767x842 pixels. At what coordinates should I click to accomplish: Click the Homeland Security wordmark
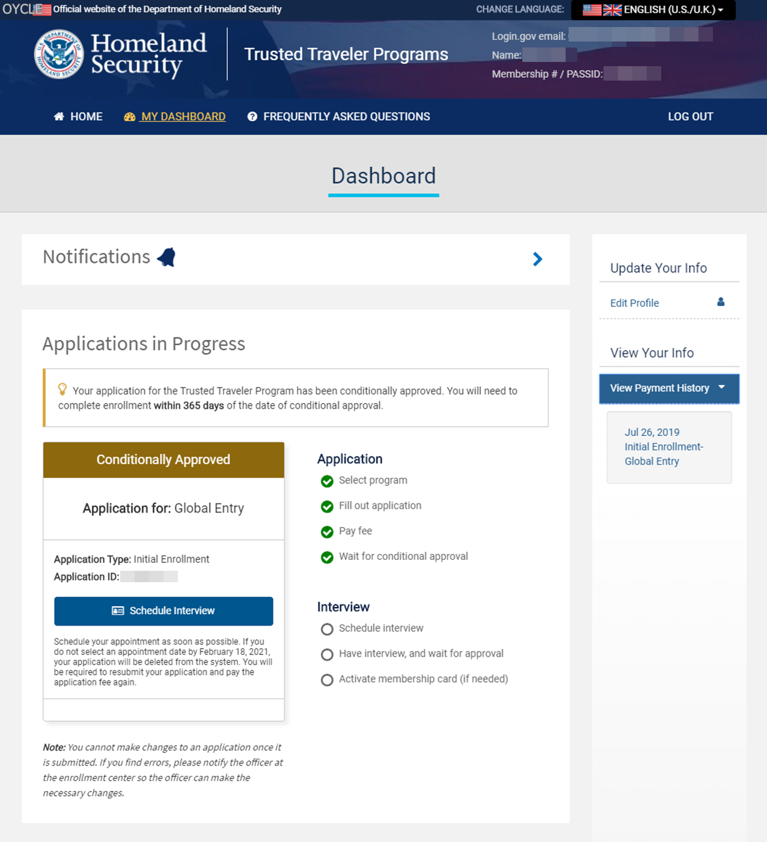(x=148, y=54)
